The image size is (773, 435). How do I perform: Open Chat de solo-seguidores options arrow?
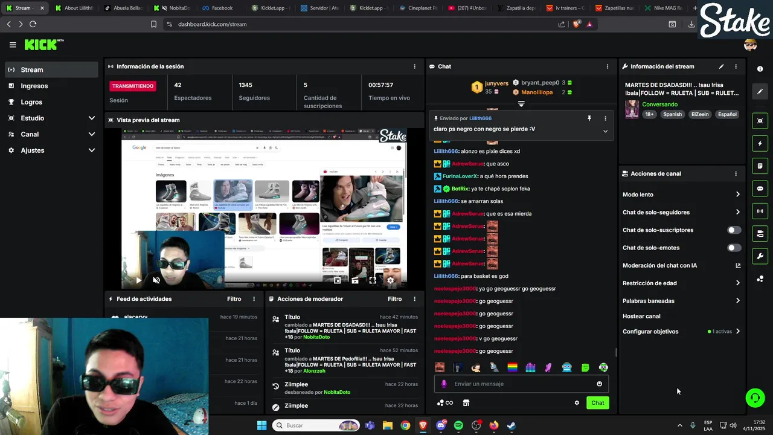click(737, 212)
